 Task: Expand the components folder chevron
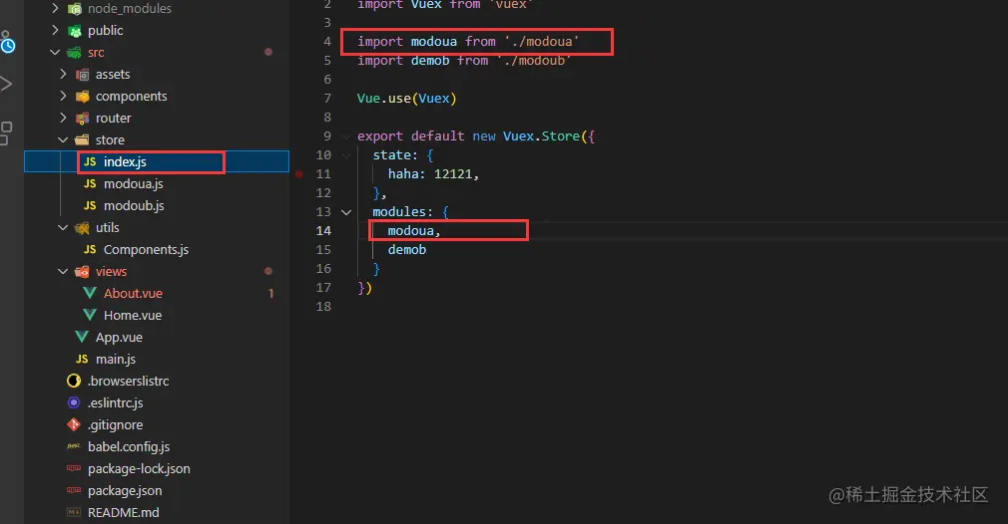63,96
